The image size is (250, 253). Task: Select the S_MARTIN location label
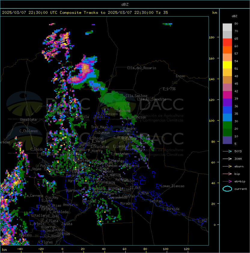click(x=113, y=175)
